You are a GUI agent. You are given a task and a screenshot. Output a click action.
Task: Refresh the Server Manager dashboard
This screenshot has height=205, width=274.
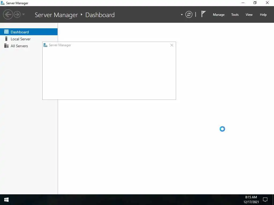(189, 14)
